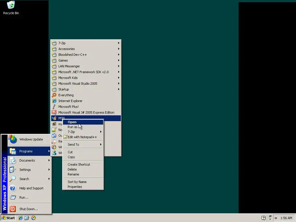Expand the Search submenu arrow
This screenshot has height=222, width=296.
click(49, 179)
